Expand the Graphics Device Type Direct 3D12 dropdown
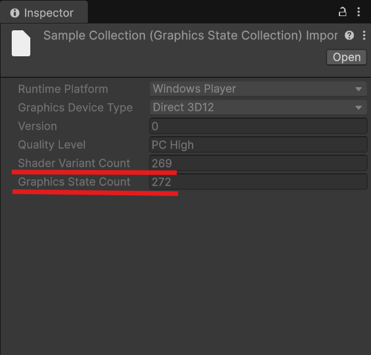Screen dimensions: 371x355 click(258, 108)
